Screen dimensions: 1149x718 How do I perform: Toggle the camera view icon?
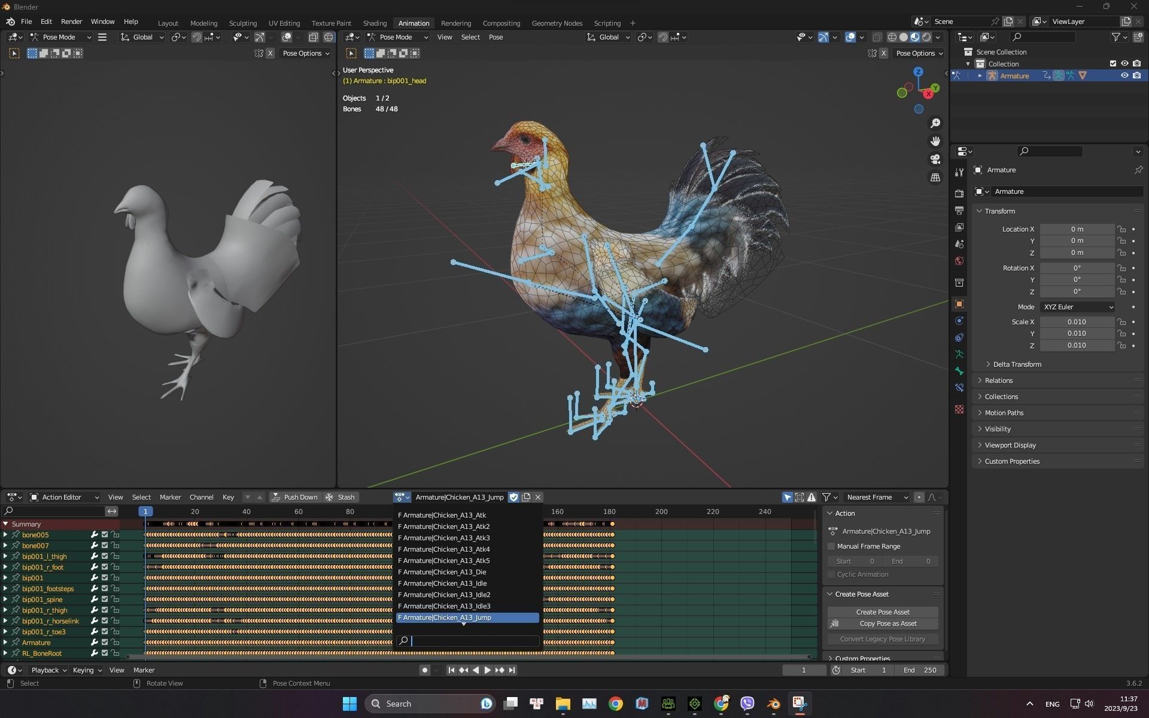click(x=935, y=159)
